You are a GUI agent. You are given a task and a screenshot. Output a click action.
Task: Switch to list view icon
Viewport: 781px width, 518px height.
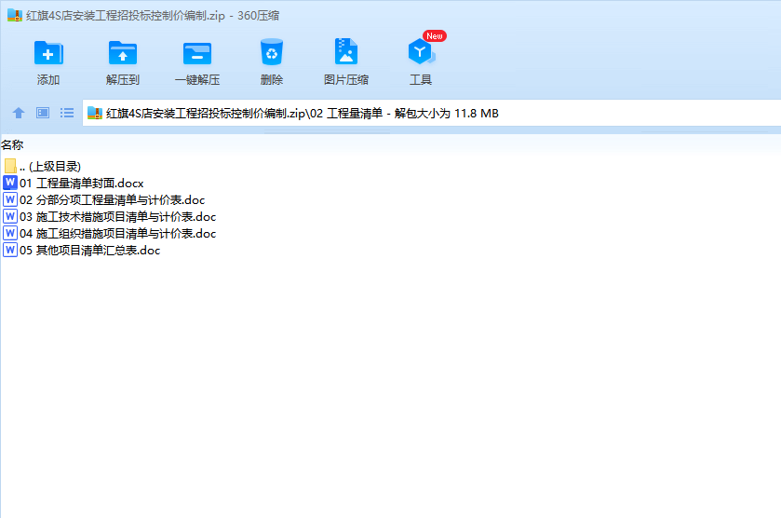click(67, 113)
